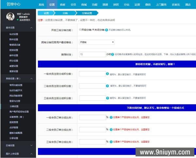Viewport: 196px width, 158px height.
Task: Open 网站导航管理 in the sidebar
Action: [x=16, y=96]
